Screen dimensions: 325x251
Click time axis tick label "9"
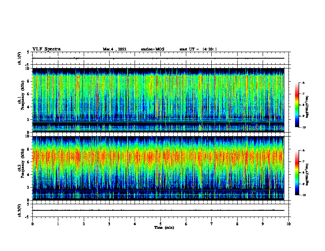263,224
